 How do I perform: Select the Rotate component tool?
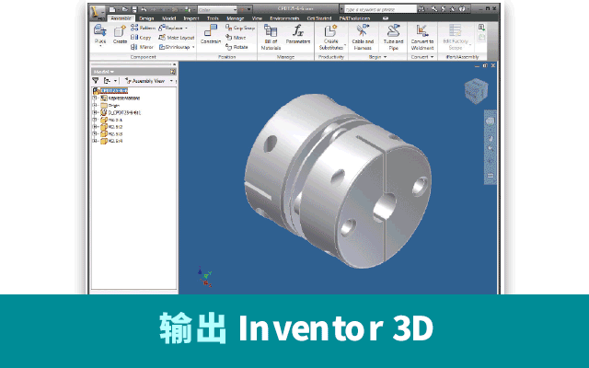tap(237, 47)
